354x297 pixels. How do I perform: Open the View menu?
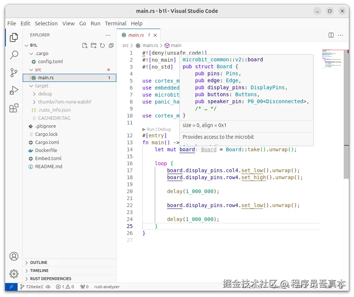tap(68, 23)
